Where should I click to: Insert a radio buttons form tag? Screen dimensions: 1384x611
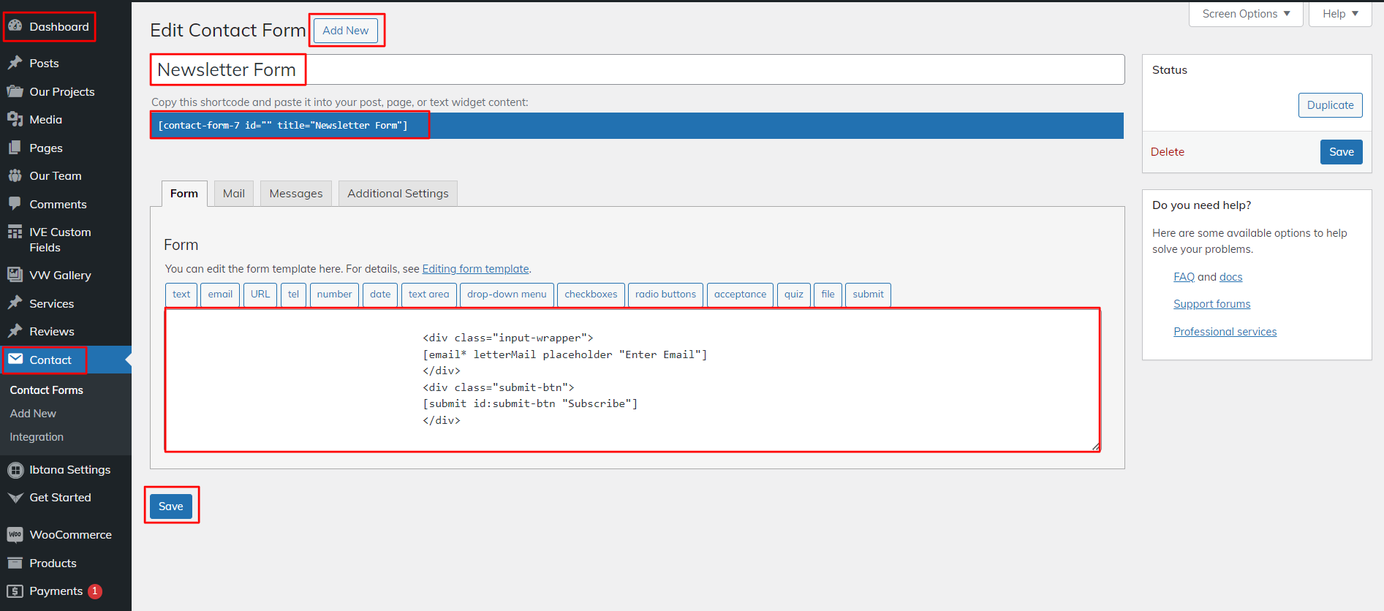coord(665,295)
